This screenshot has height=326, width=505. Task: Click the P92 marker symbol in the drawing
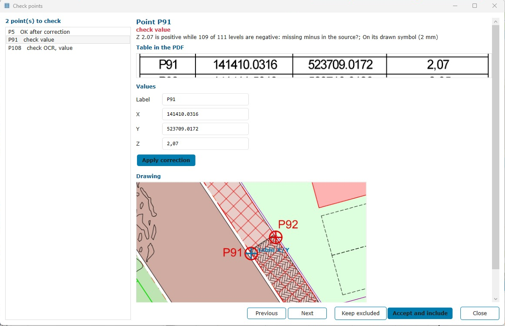point(276,238)
